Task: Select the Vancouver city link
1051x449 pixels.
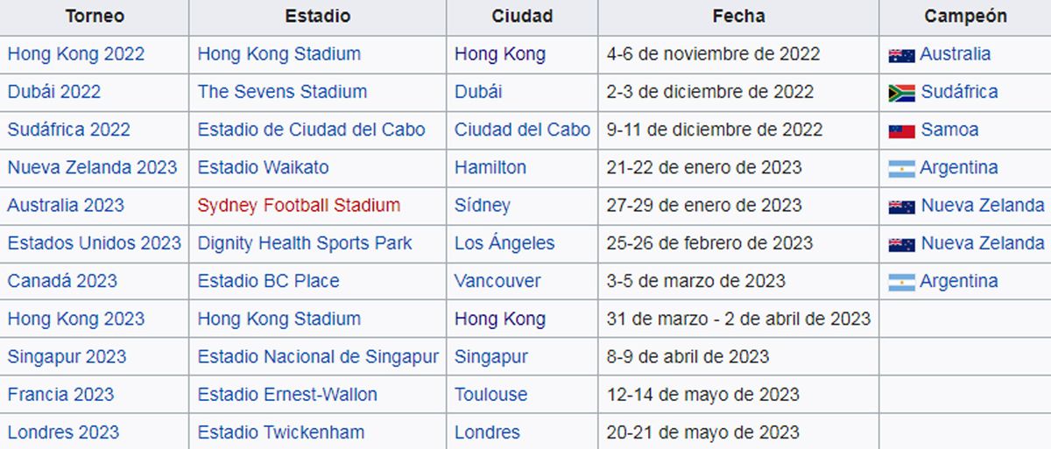Action: pos(497,281)
